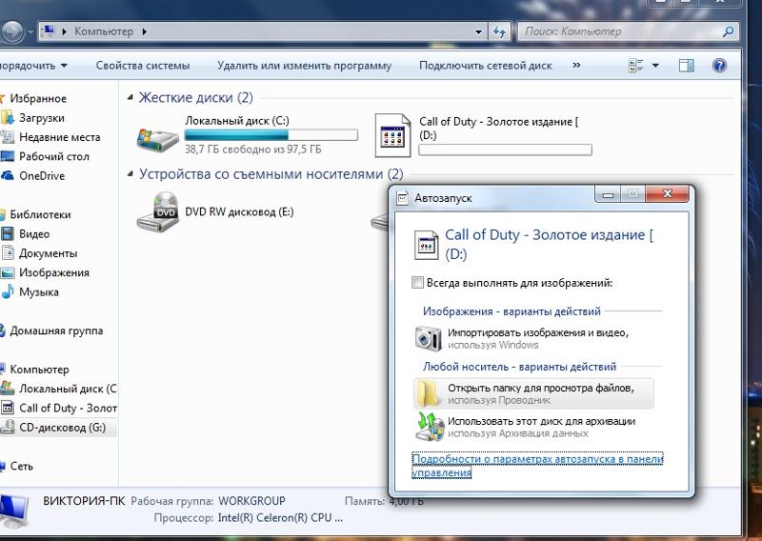Select Рабочий стол icon in sidebar

coord(8,156)
